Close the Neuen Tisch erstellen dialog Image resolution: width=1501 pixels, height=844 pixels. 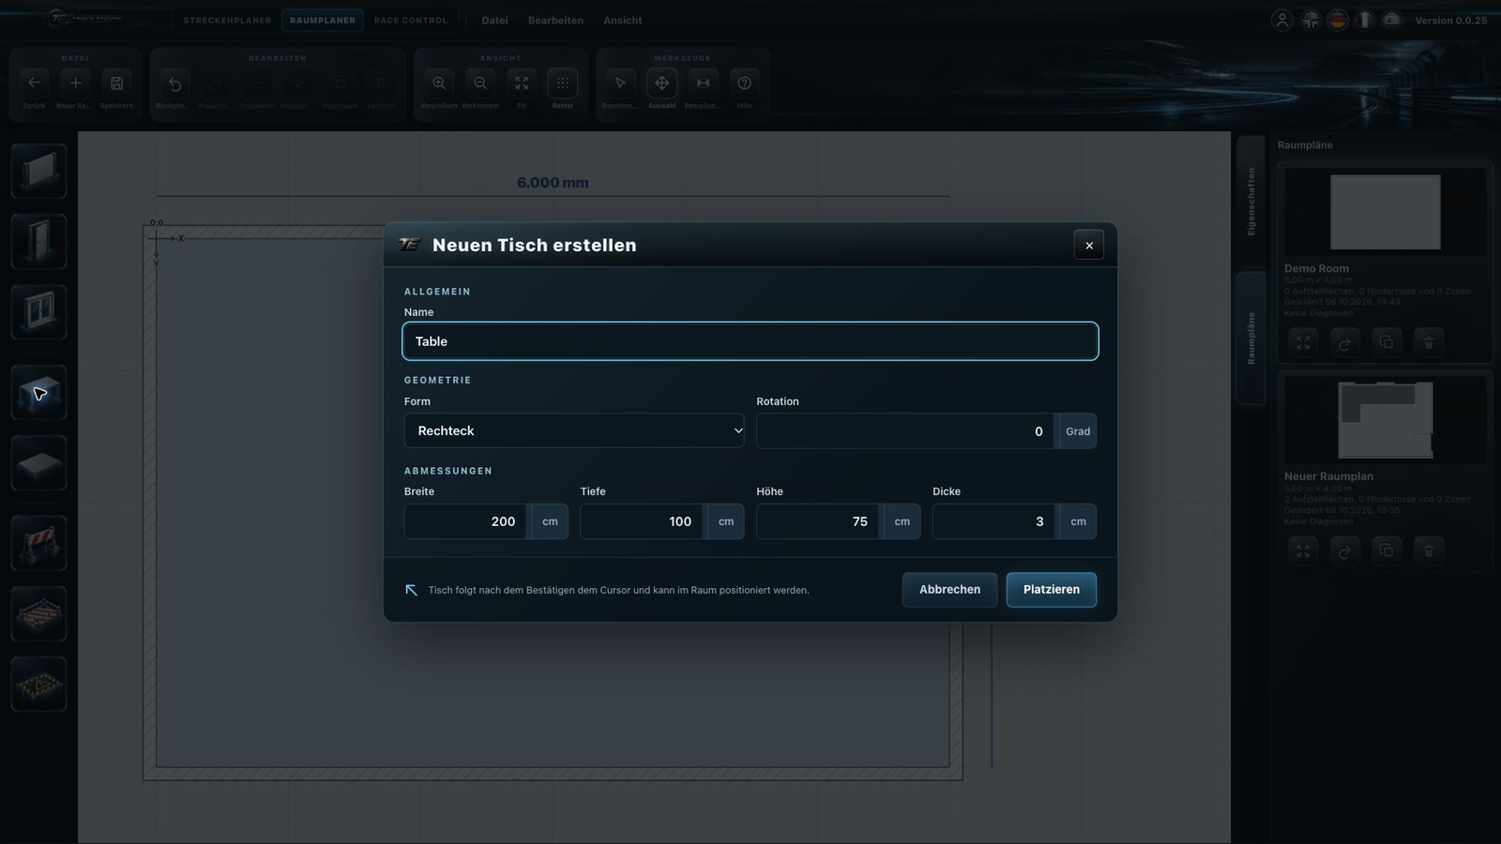1088,245
